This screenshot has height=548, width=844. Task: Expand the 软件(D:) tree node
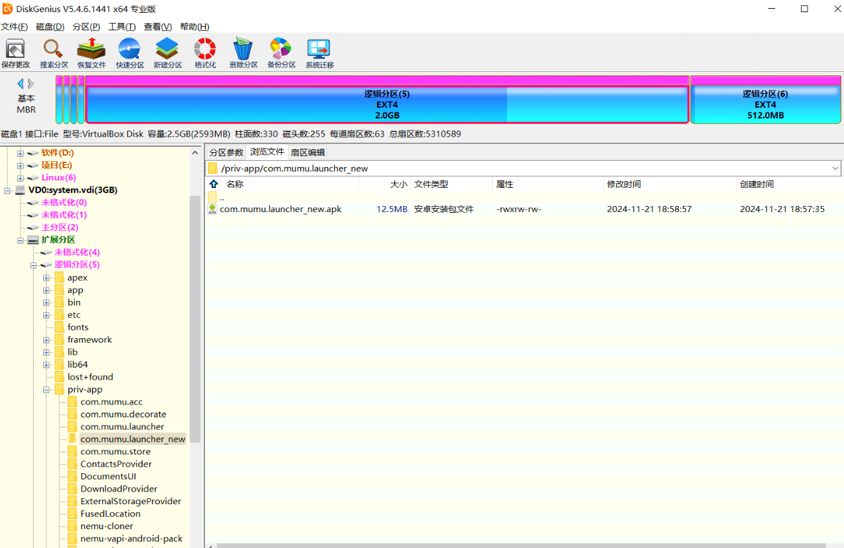click(20, 153)
